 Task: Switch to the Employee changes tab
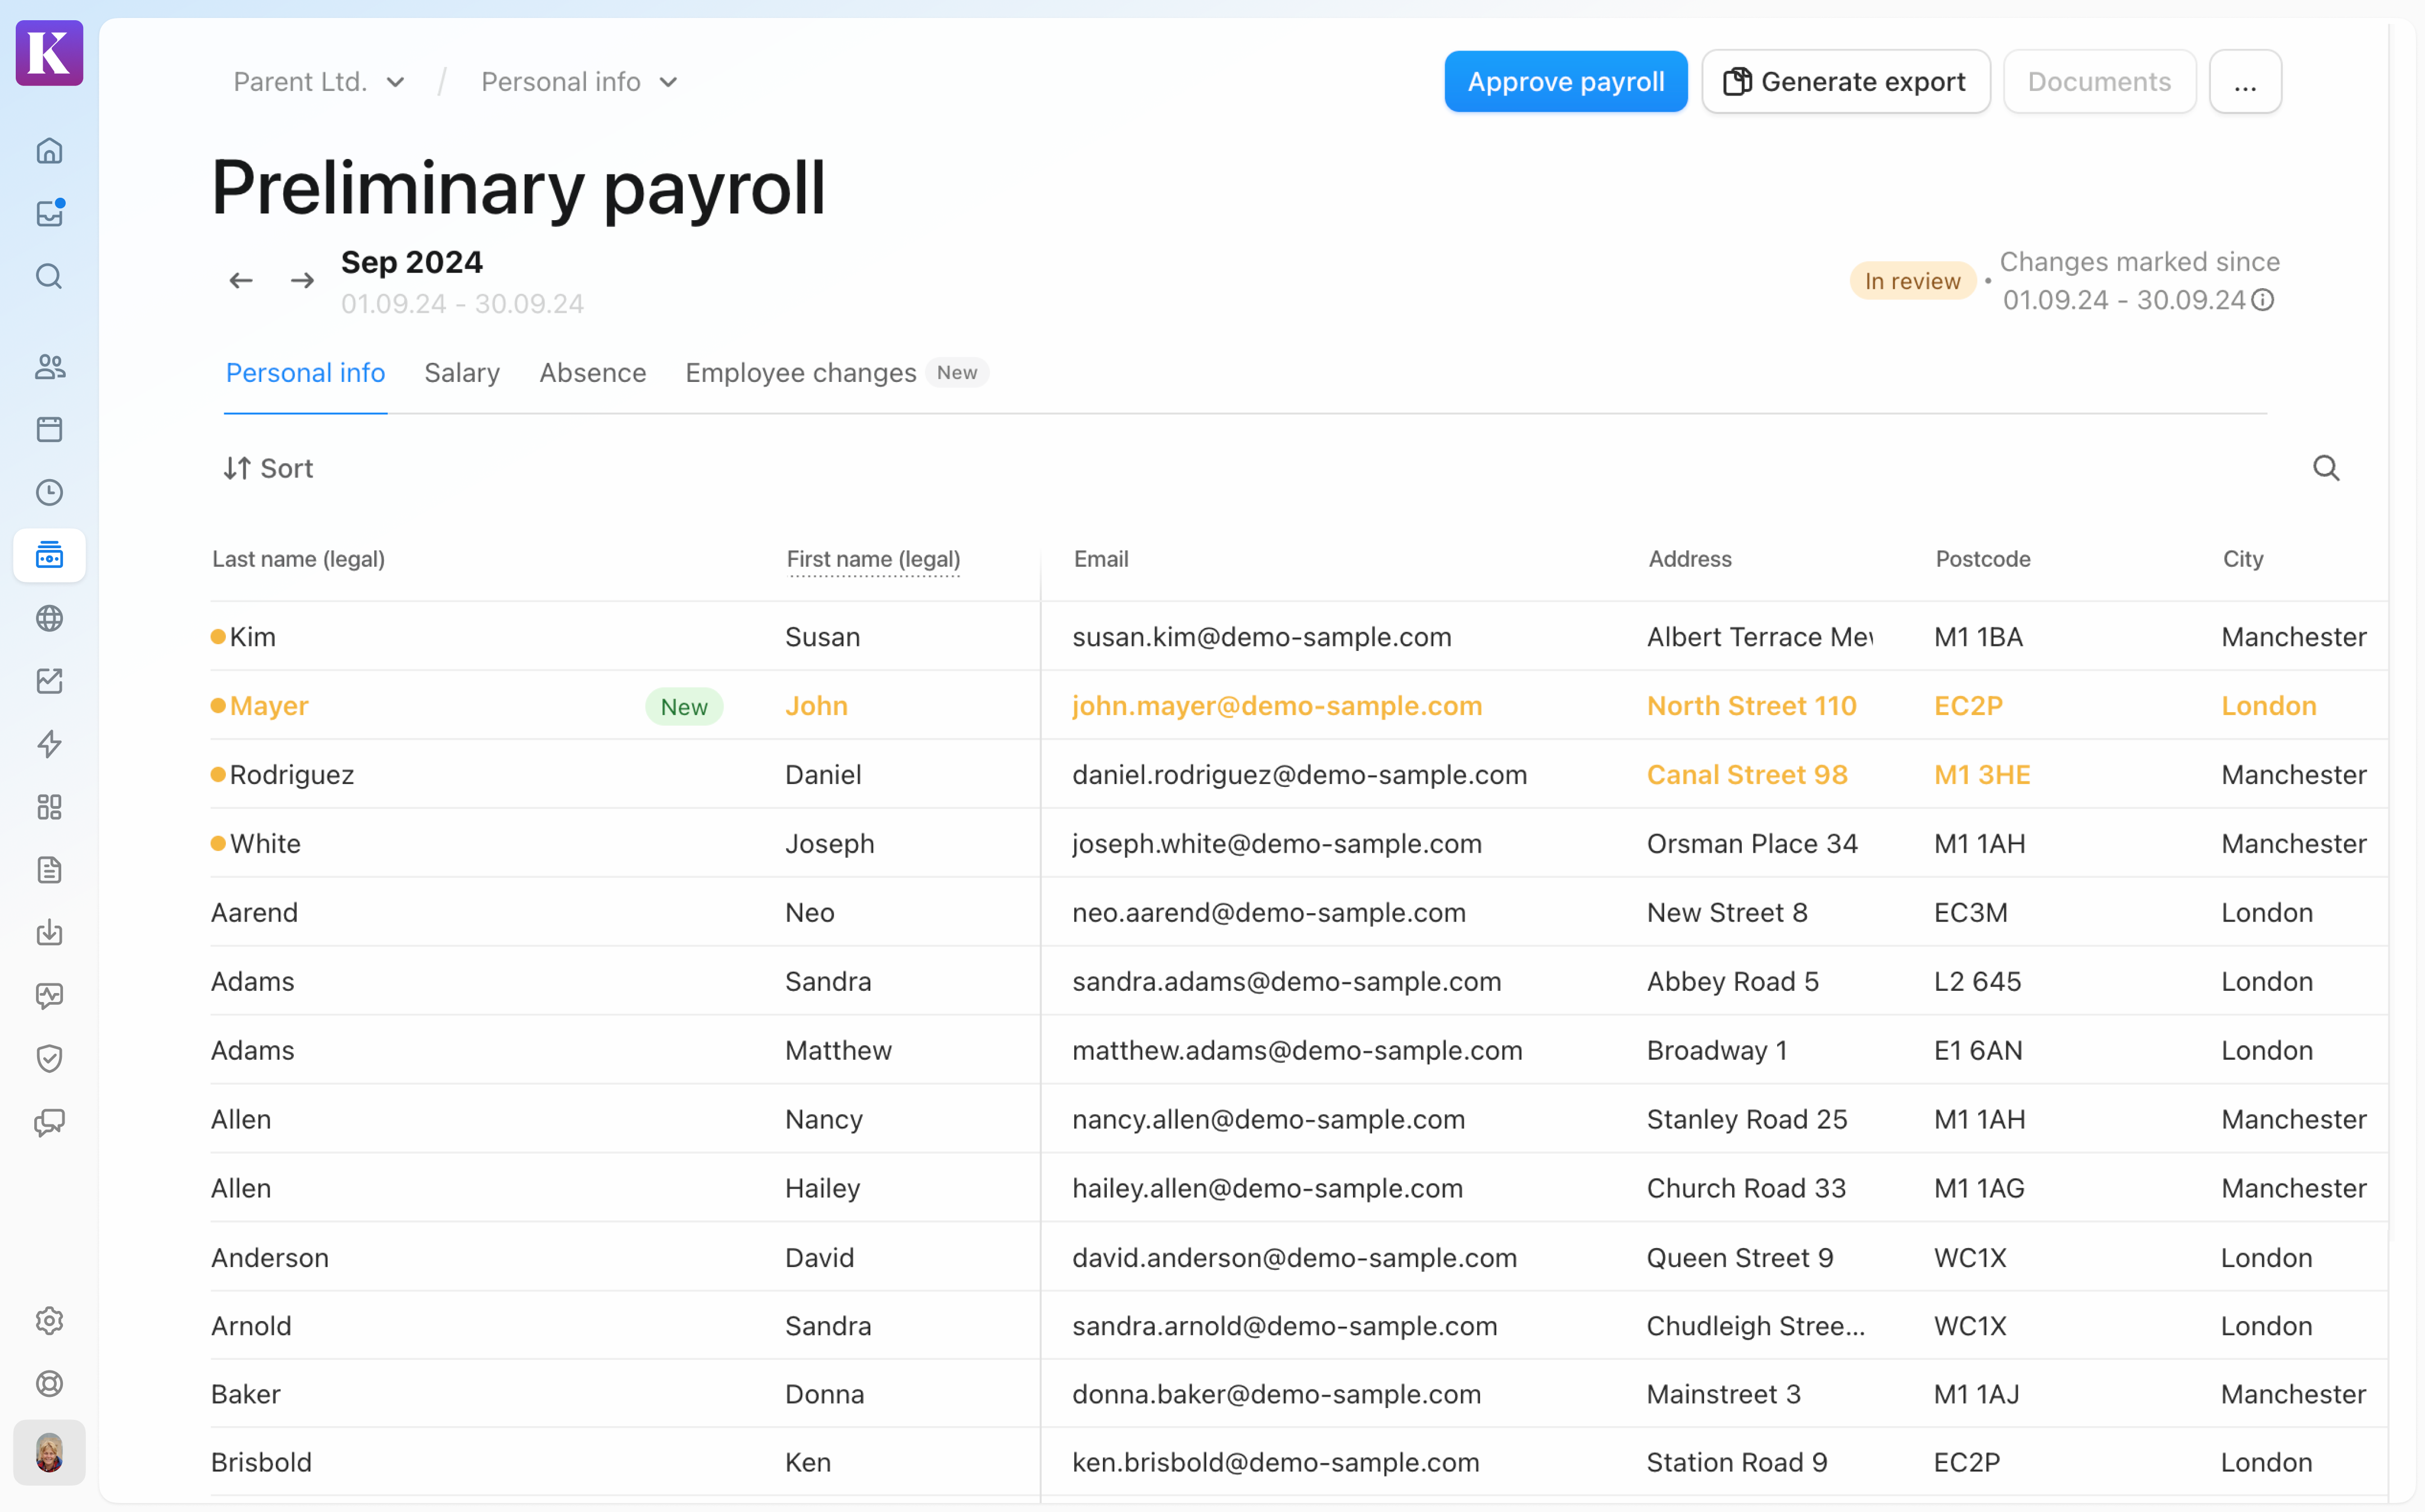pyautogui.click(x=800, y=373)
